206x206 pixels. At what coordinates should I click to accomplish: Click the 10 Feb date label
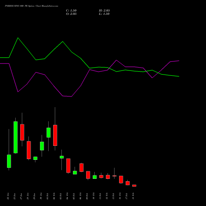coord(94,196)
